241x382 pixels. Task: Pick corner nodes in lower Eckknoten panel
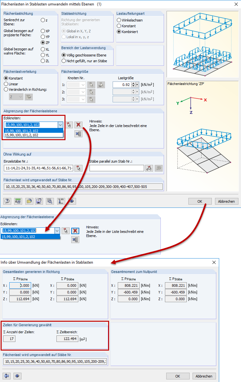[x=65, y=231]
